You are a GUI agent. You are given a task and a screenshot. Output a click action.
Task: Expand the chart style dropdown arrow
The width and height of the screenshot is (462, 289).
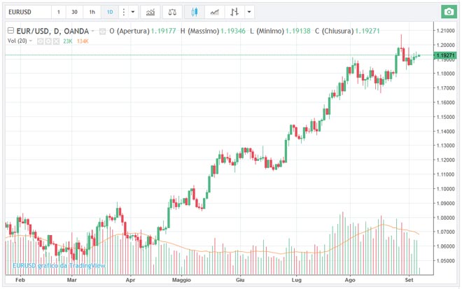tap(250, 13)
